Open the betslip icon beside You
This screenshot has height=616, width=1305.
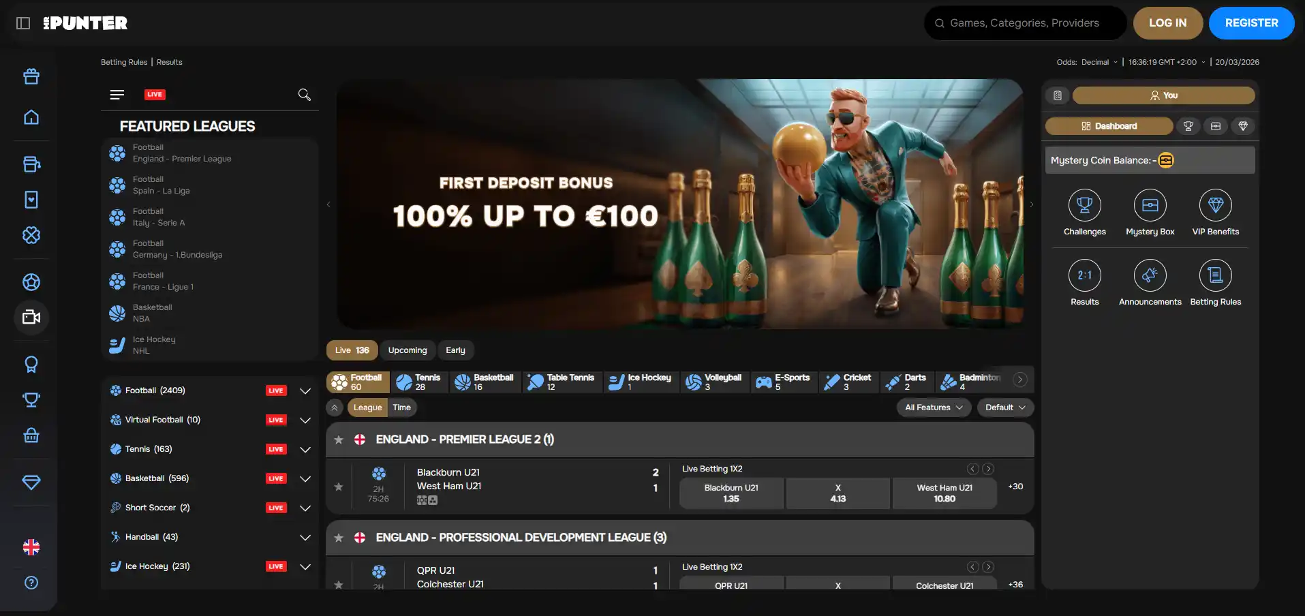pos(1058,95)
